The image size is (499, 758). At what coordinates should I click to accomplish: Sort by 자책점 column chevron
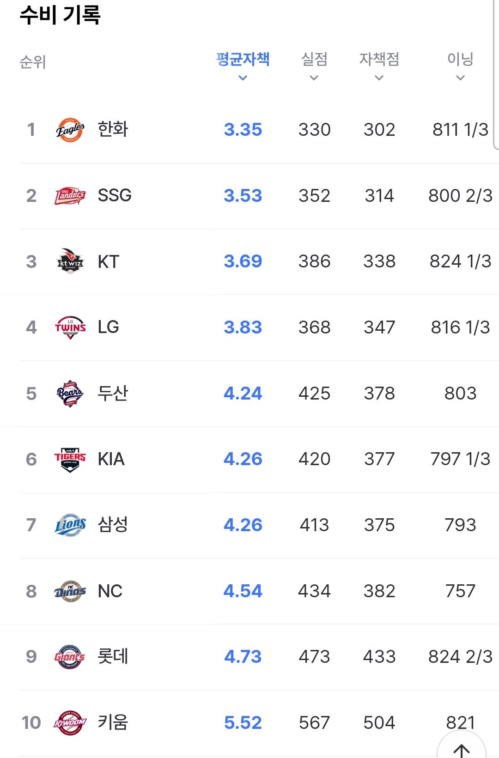coord(379,78)
